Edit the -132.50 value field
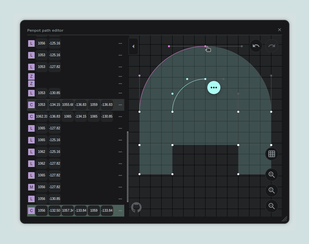Viewport: 309px width, 244px height. 55,211
